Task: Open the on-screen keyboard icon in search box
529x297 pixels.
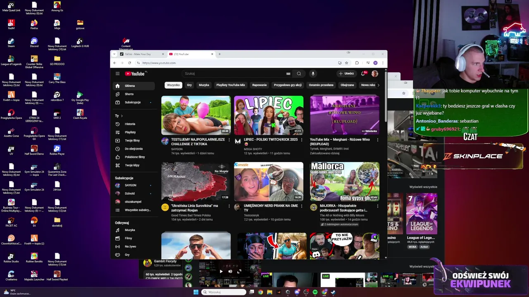Action: [x=288, y=74]
